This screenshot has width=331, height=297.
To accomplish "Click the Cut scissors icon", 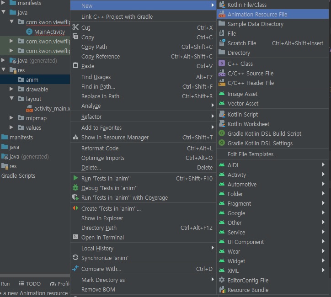I will click(x=75, y=27).
